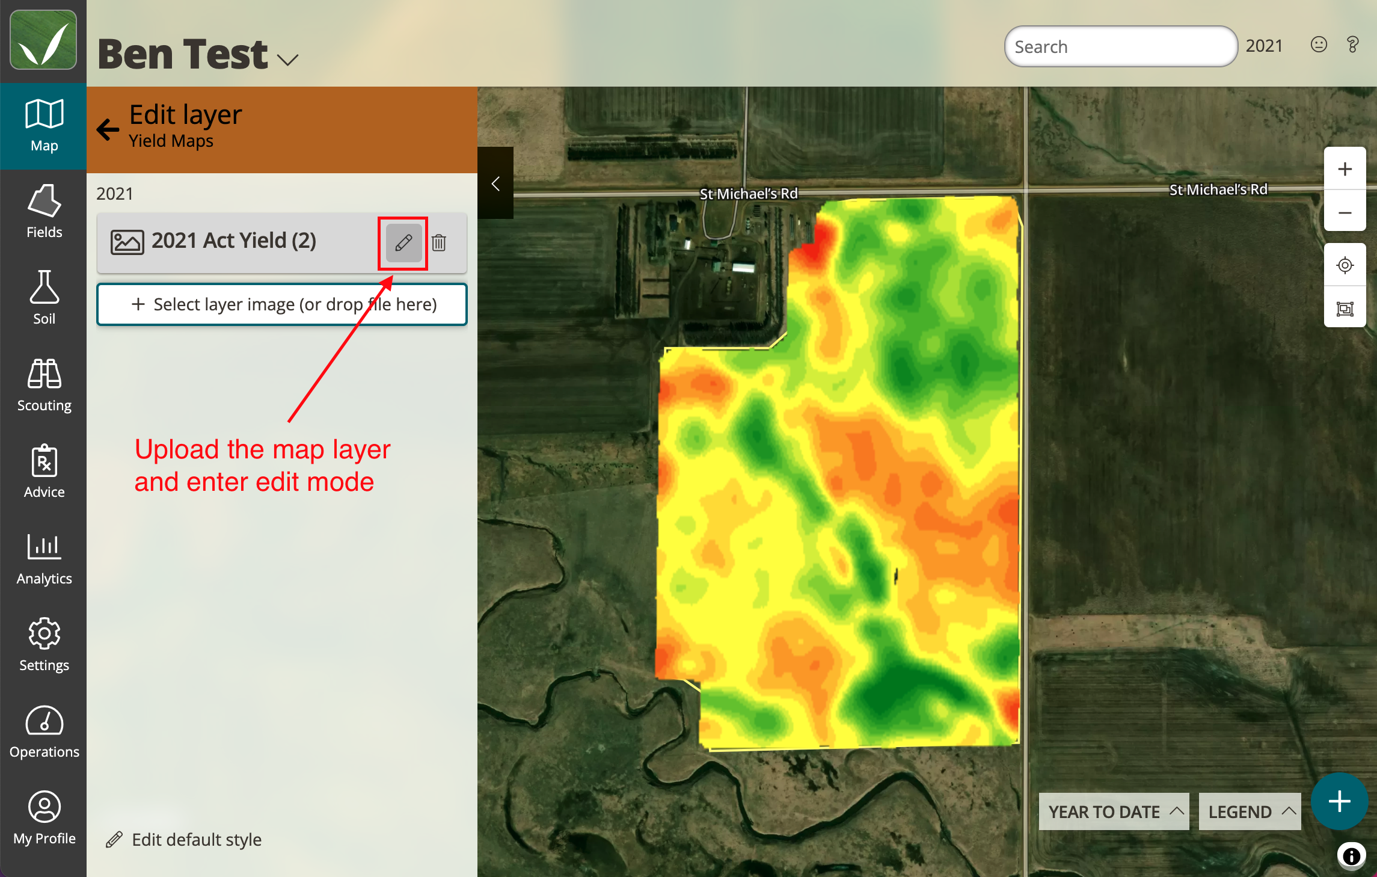Zoom in on the map
Screen dimensions: 1377x877
[1345, 169]
